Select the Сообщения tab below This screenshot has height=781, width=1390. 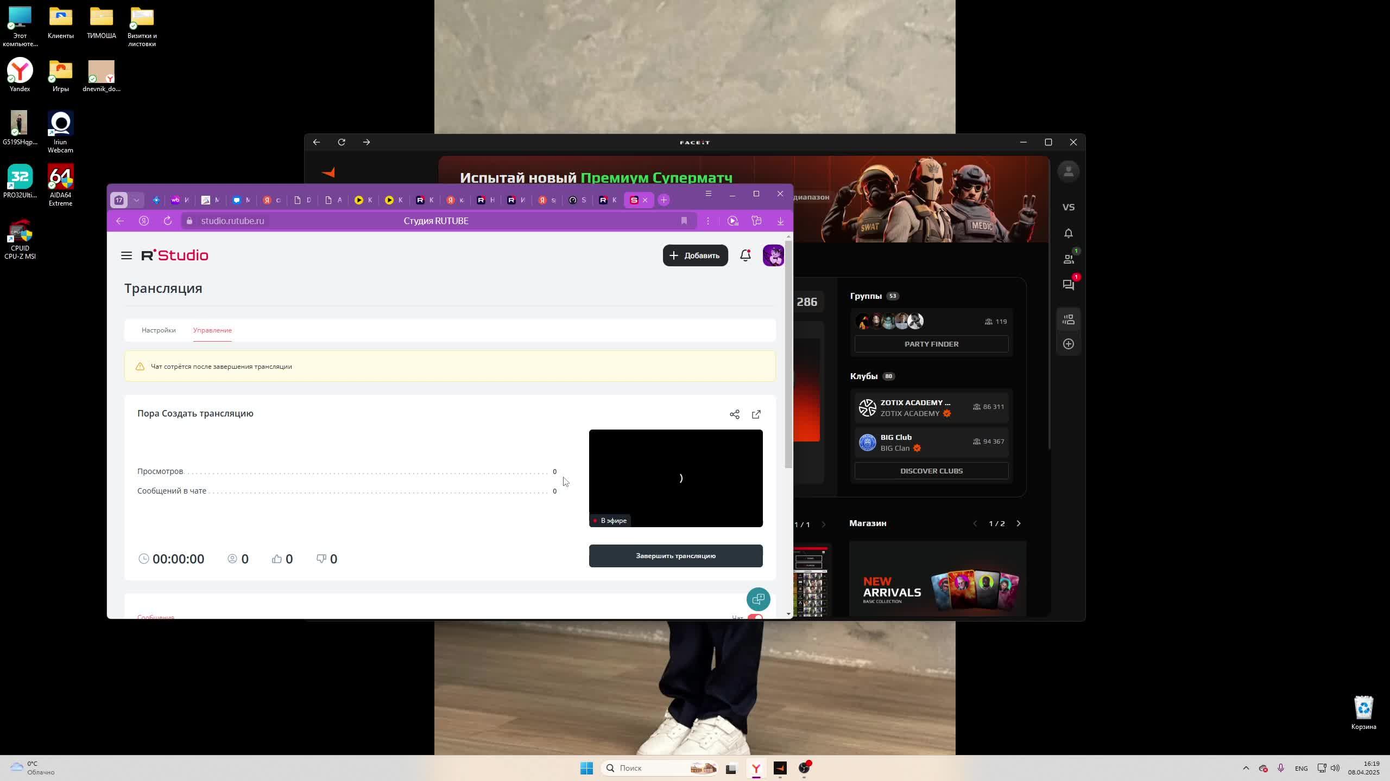click(x=156, y=617)
